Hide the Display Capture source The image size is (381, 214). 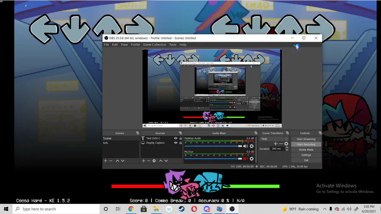[x=175, y=143]
